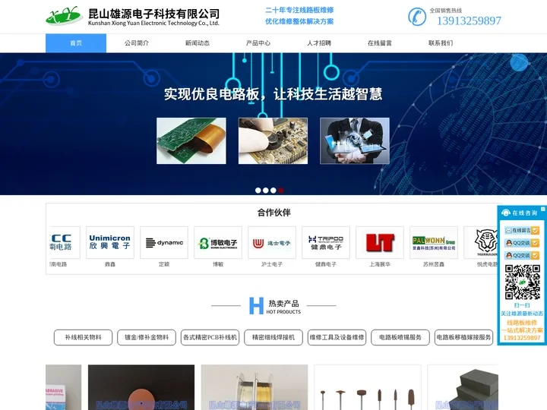547x410 pixels.
Task: Click the PCB repair hand banner image
Action: coord(273,141)
